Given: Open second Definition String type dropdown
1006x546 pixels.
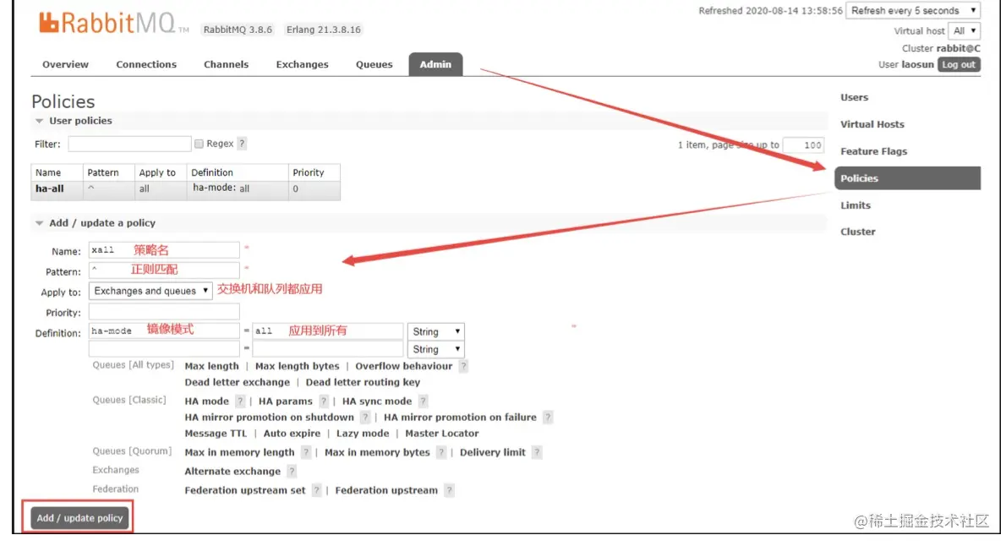Looking at the screenshot, I should [x=436, y=350].
